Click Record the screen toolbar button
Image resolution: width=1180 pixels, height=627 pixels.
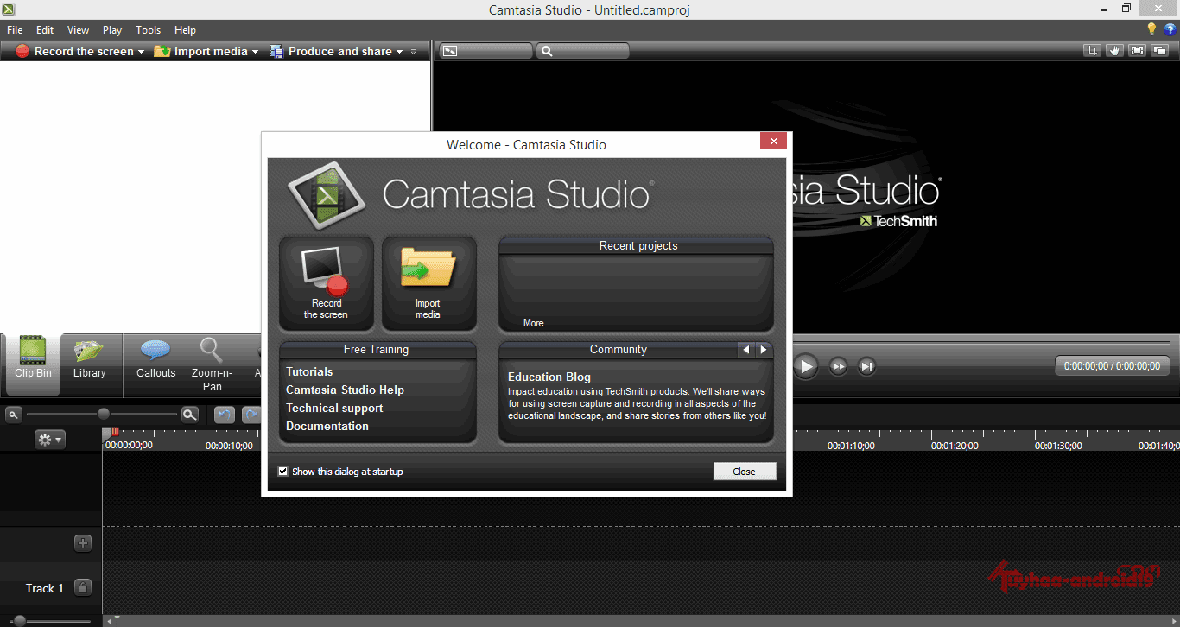click(74, 52)
